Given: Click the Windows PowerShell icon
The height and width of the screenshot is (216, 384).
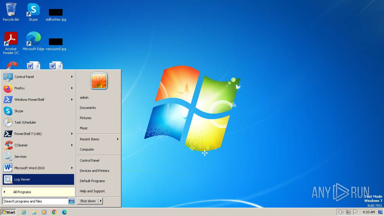Looking at the screenshot, I should coord(8,100).
